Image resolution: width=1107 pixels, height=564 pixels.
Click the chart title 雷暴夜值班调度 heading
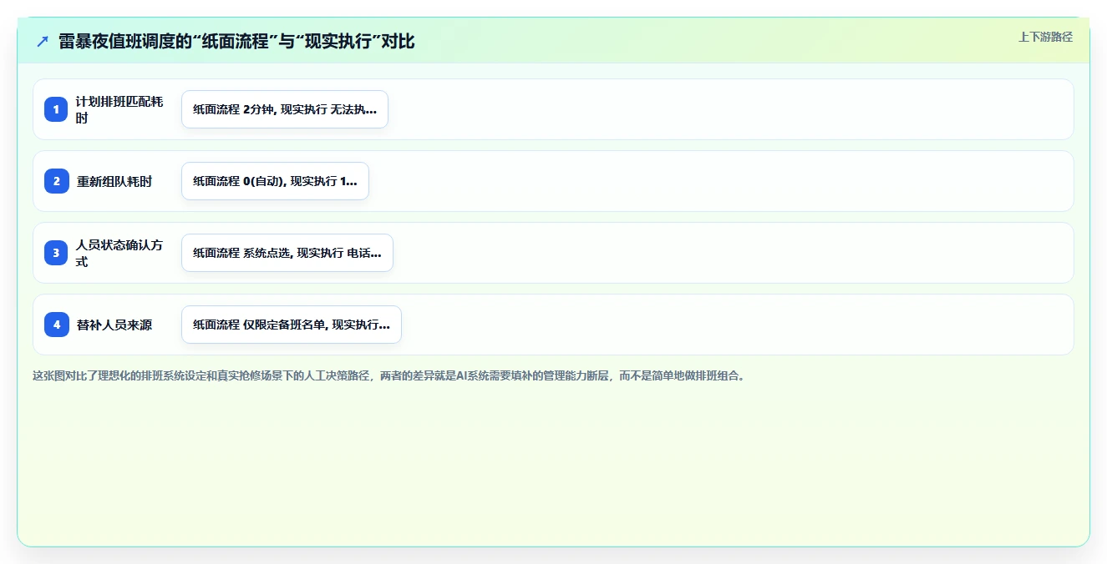click(x=236, y=41)
